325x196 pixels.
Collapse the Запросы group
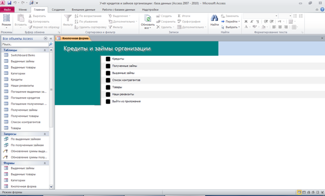pos(45,134)
